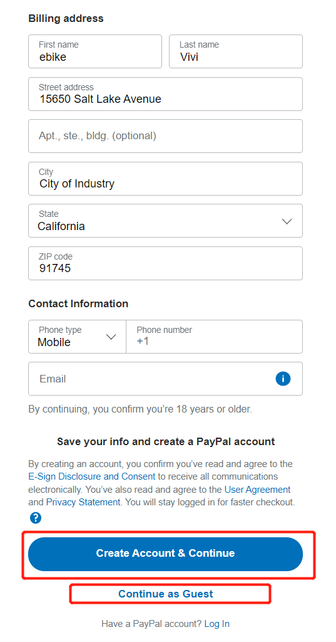Expand the State dropdown chevron
Screen dimensions: 336x642
coord(287,221)
